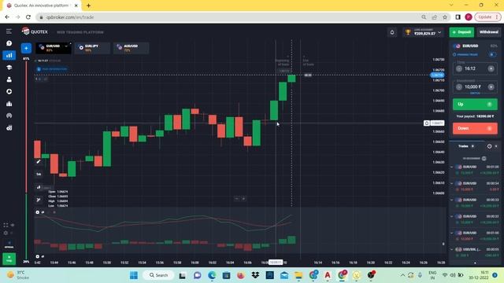Open File Explorer from taskbar
This screenshot has height=283, width=504.
(298, 275)
